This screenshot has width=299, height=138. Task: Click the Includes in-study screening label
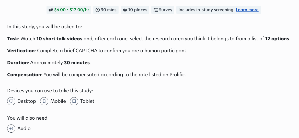[x=206, y=10]
